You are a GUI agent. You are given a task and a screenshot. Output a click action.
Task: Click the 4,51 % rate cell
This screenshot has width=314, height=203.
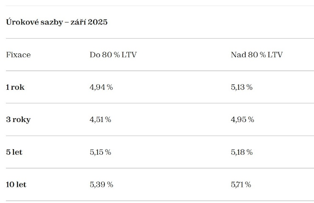point(100,120)
